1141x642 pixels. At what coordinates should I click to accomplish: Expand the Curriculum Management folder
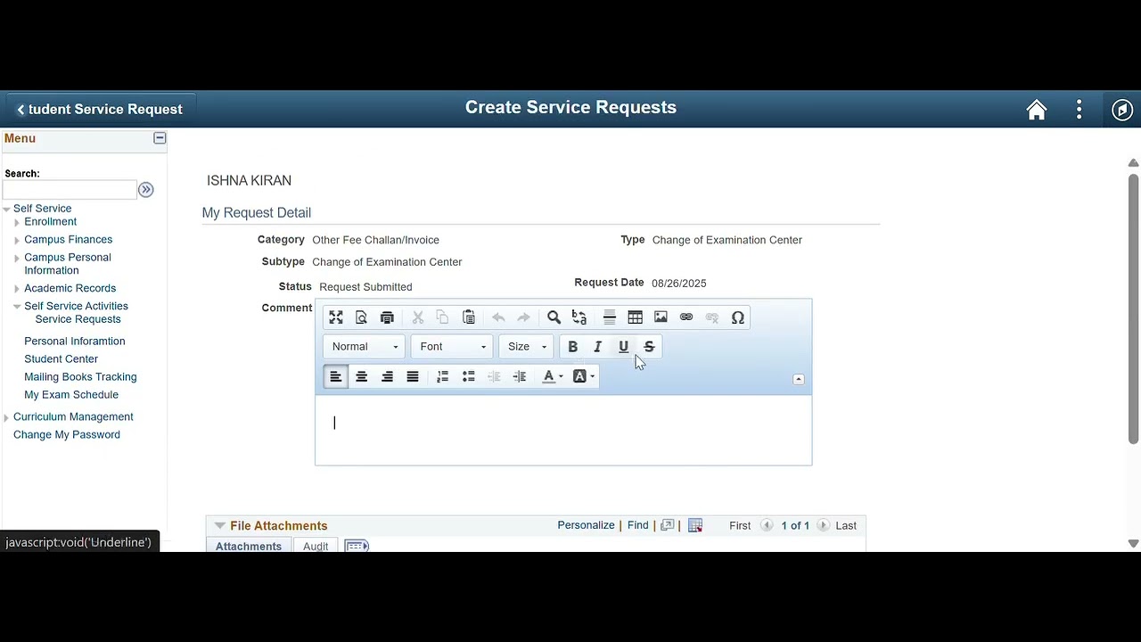(6, 417)
